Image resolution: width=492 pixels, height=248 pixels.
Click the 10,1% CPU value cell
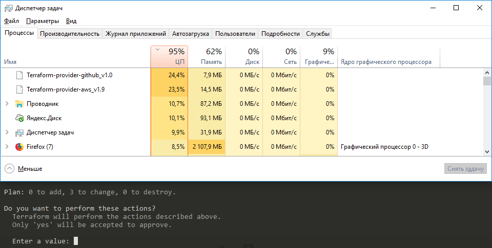[x=169, y=118]
